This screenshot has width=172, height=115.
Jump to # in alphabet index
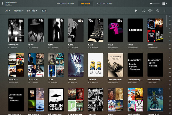pyautogui.click(x=170, y=16)
